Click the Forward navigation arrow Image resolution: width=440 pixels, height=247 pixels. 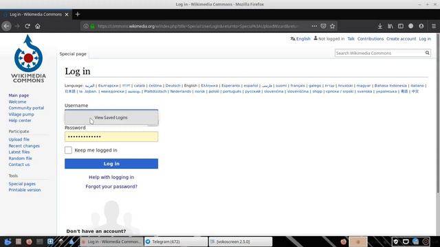pos(17,26)
